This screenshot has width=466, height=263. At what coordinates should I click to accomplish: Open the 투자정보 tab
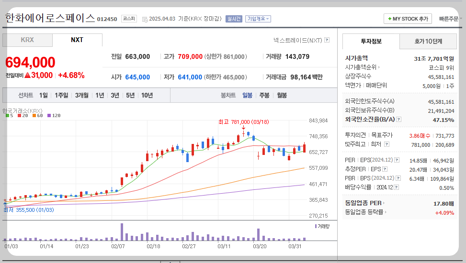tap(371, 41)
